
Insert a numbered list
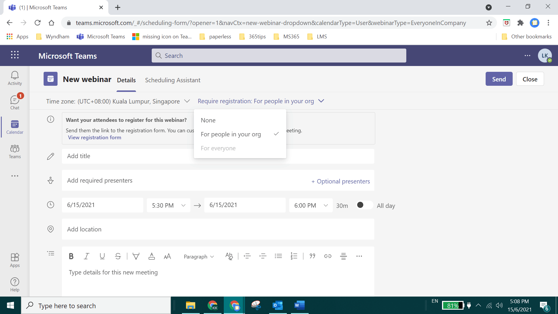(x=294, y=256)
